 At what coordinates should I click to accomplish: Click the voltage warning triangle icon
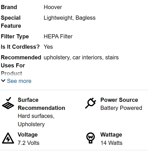coord(8,138)
